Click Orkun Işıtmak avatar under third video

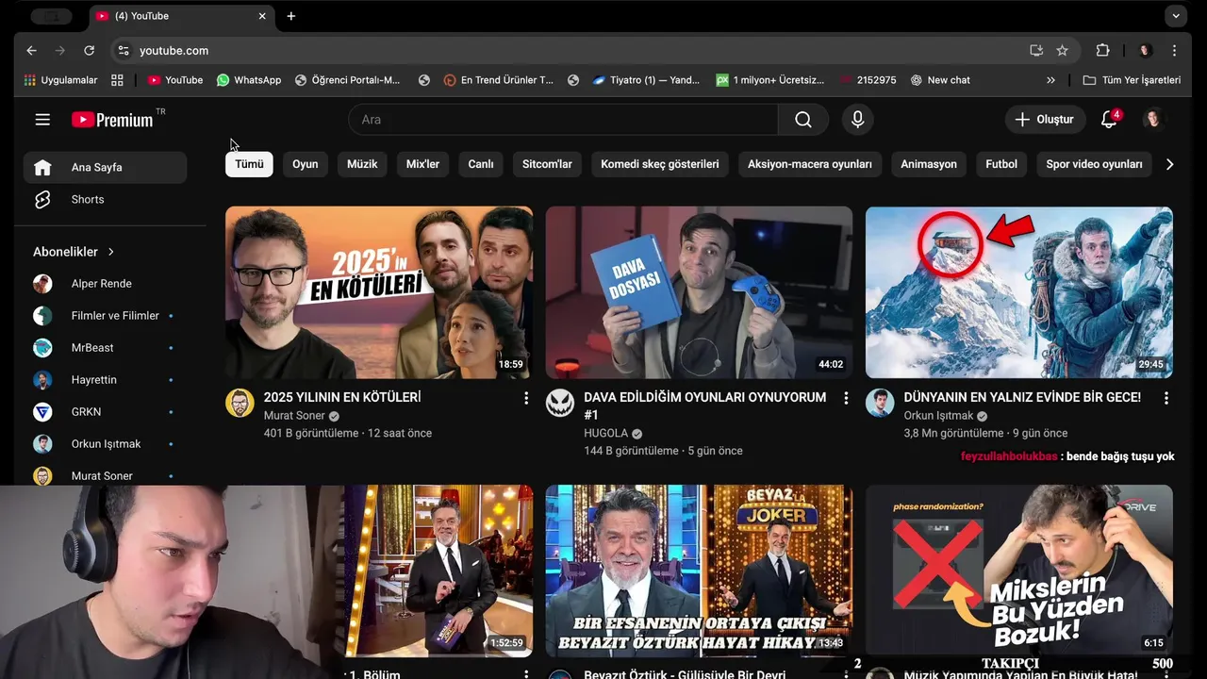880,403
